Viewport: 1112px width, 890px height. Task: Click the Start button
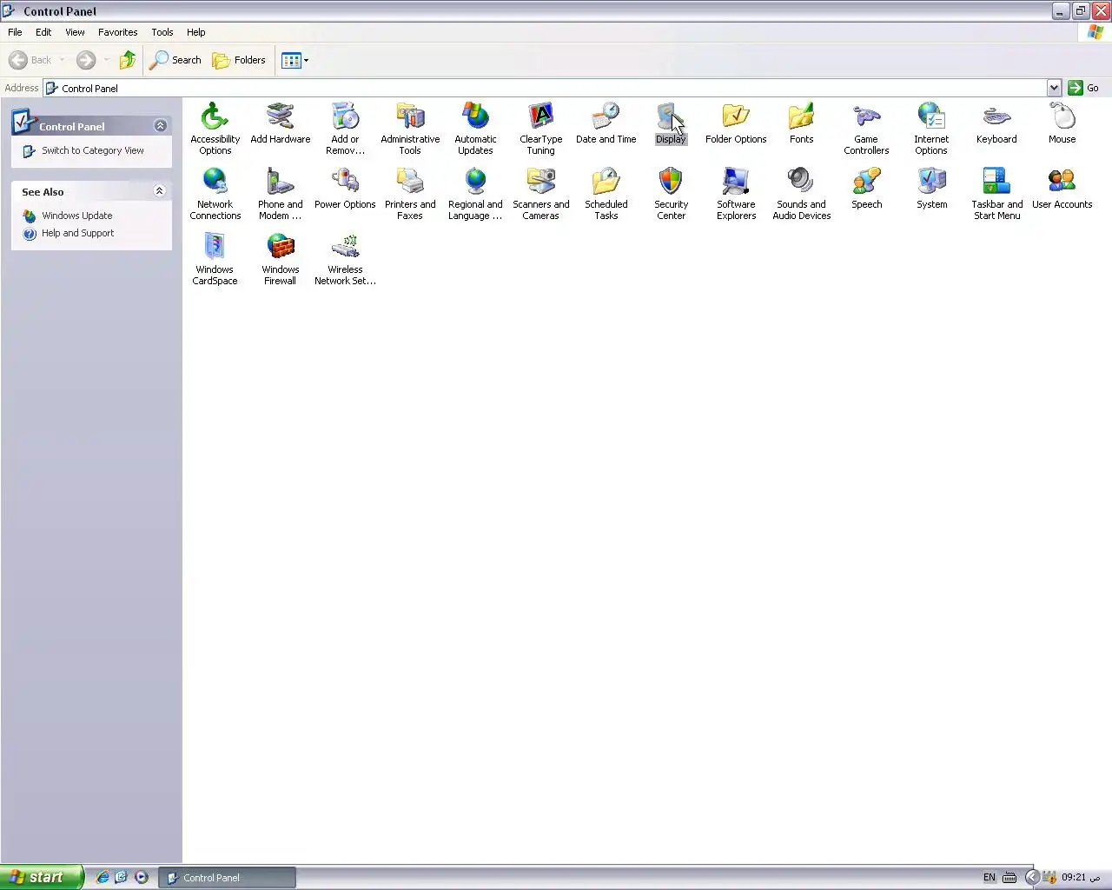[42, 877]
